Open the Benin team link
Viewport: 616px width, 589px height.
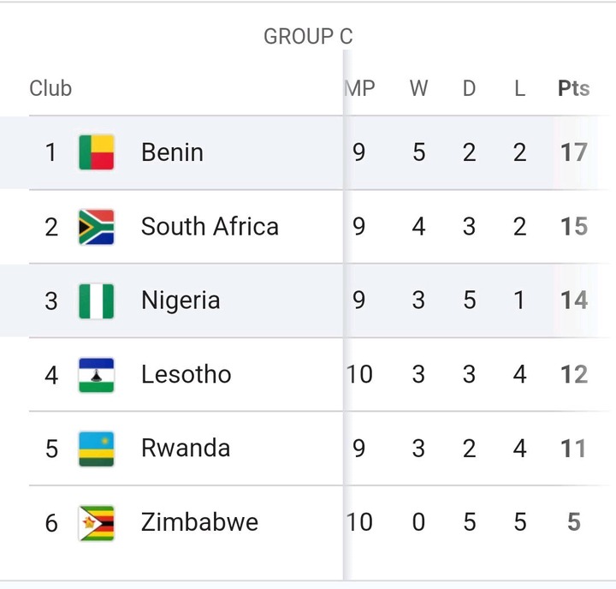172,152
